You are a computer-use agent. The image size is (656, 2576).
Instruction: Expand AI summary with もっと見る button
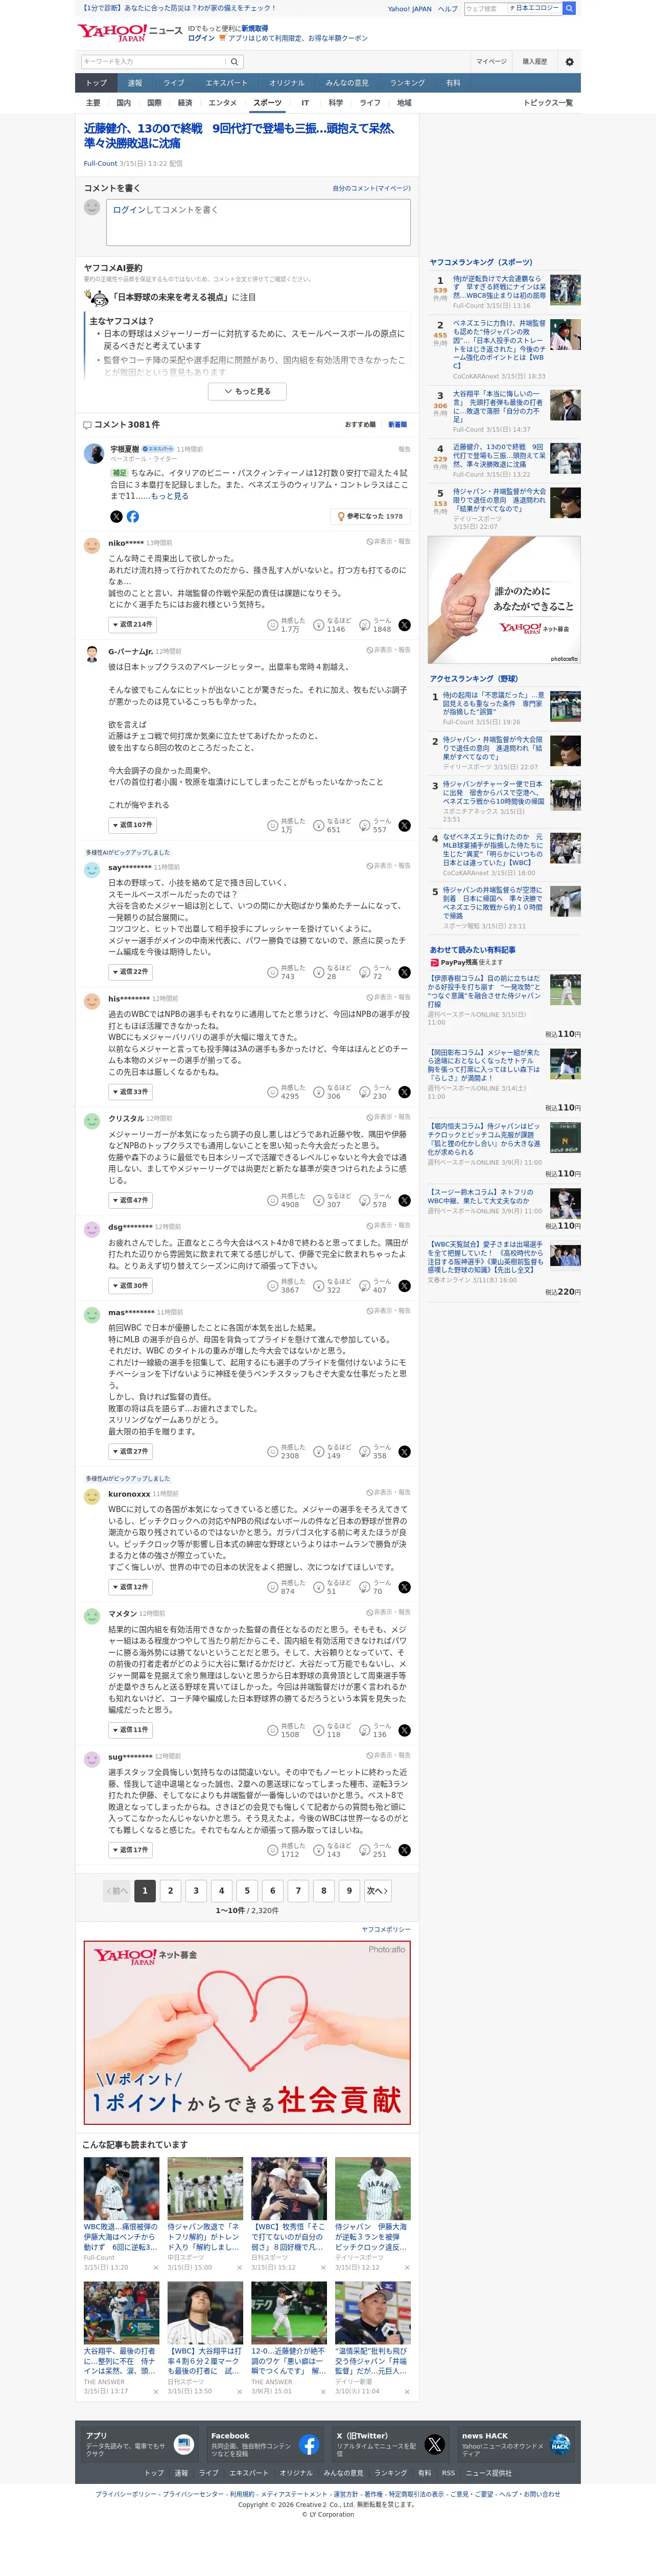[x=248, y=392]
